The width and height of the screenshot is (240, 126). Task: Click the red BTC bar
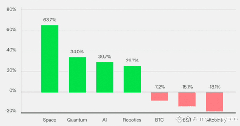pyautogui.click(x=160, y=96)
